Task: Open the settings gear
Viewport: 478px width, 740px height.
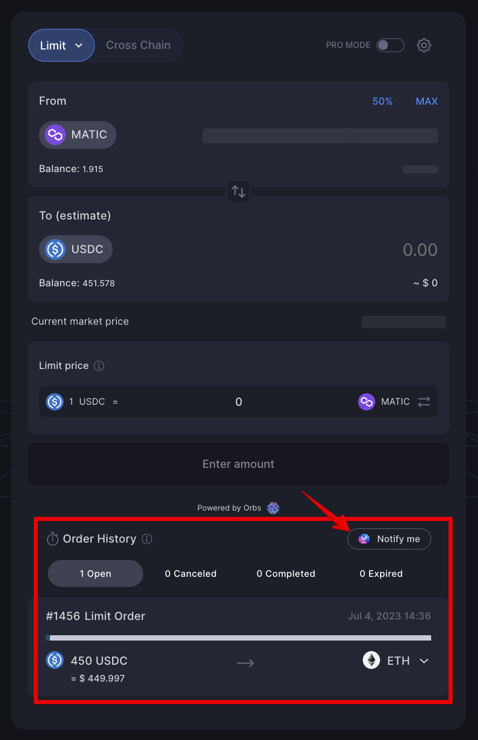Action: (x=424, y=45)
